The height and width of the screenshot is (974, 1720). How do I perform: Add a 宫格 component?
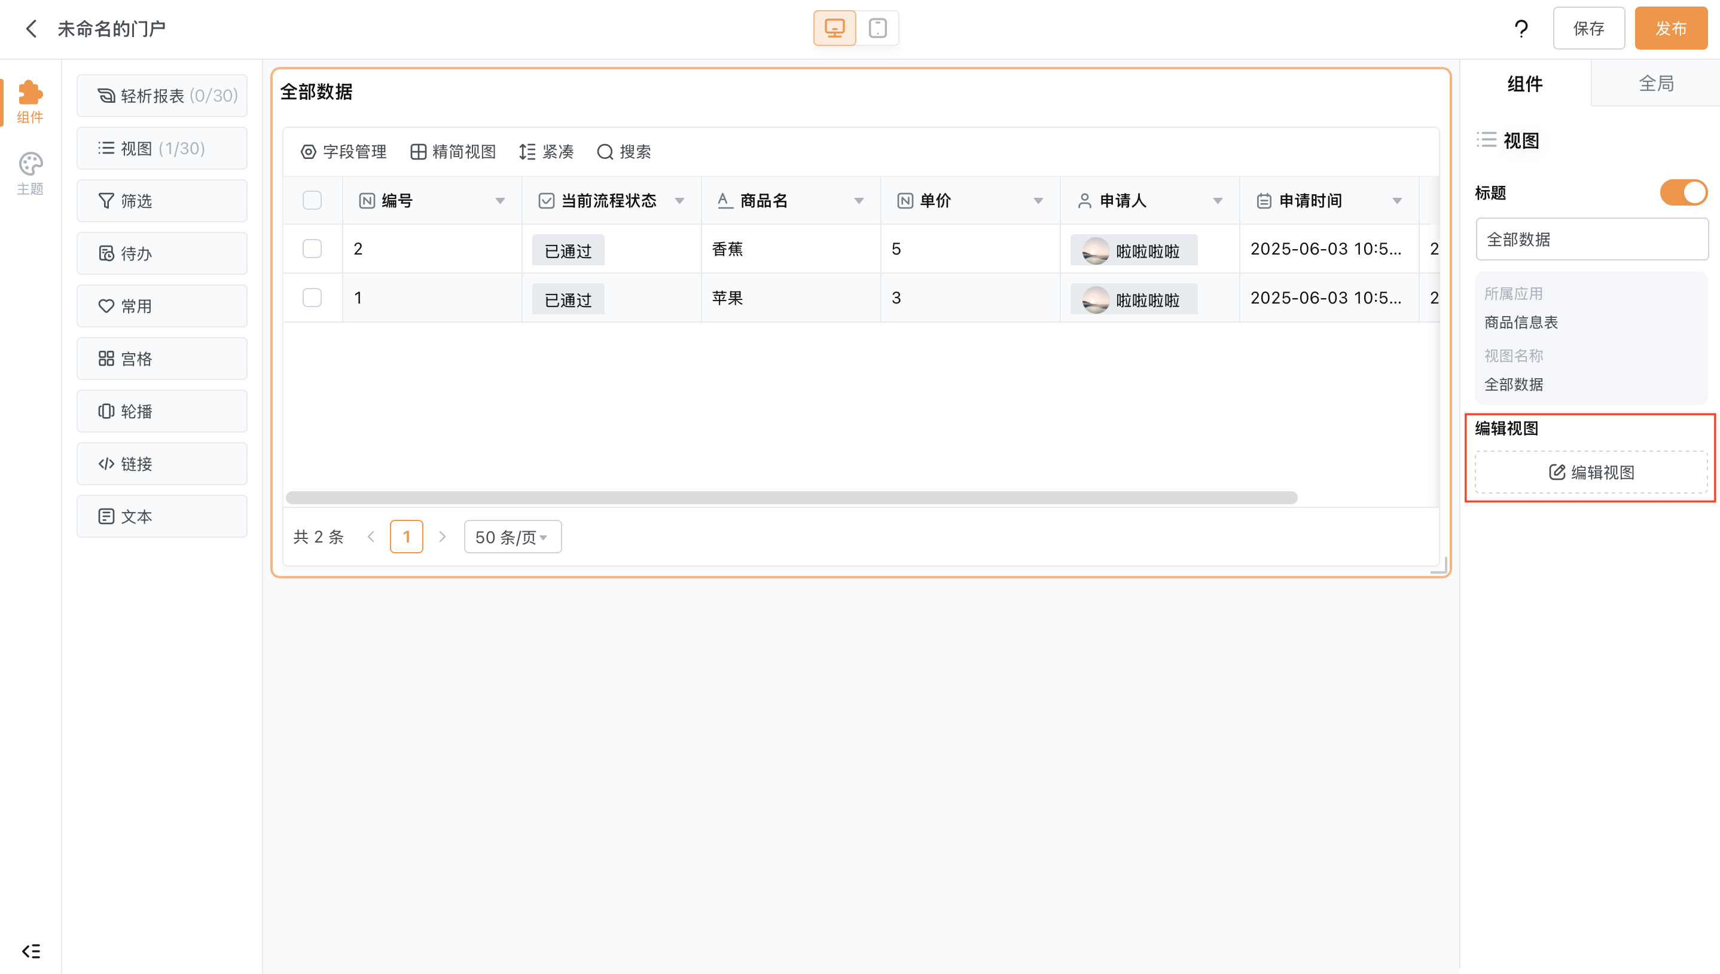point(162,359)
